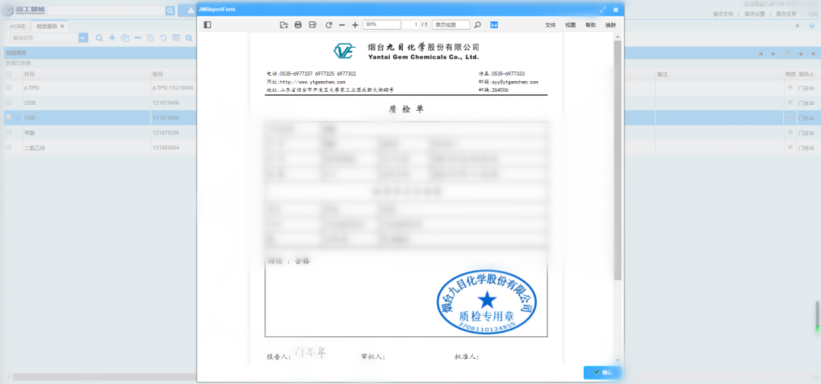Tick the checkbox for the p-TPD row
The height and width of the screenshot is (384, 821).
click(x=9, y=88)
